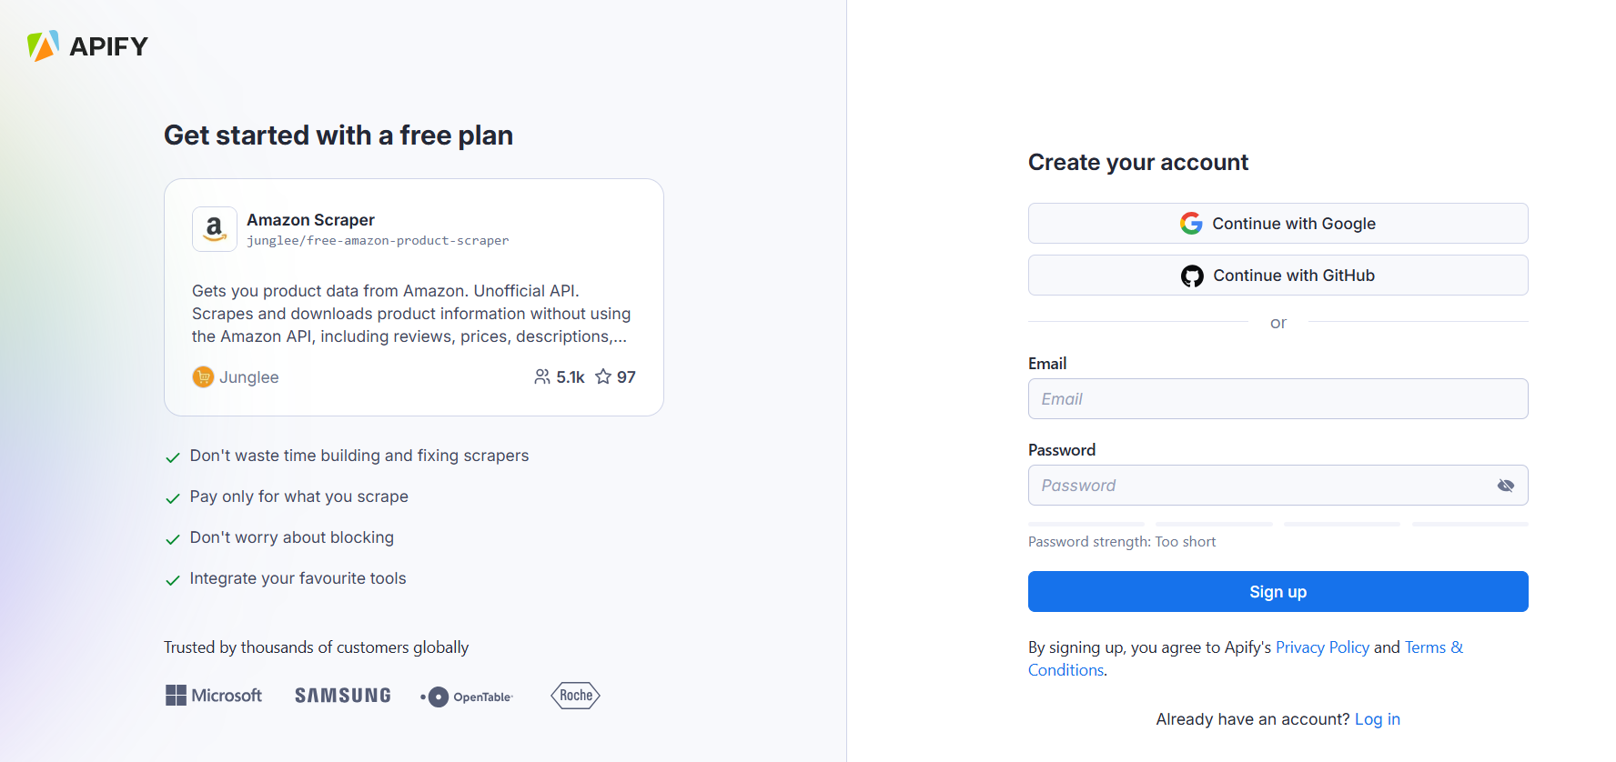Click Continue with Google

pyautogui.click(x=1278, y=223)
